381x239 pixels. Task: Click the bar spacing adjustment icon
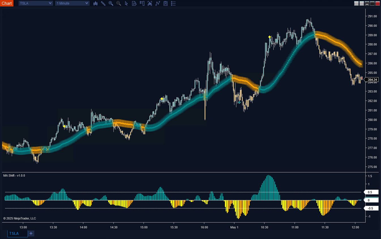[150, 3]
